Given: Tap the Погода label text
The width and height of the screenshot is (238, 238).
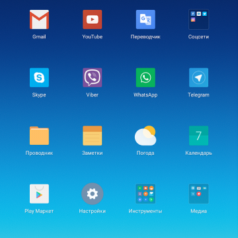Looking at the screenshot, I should [145, 153].
